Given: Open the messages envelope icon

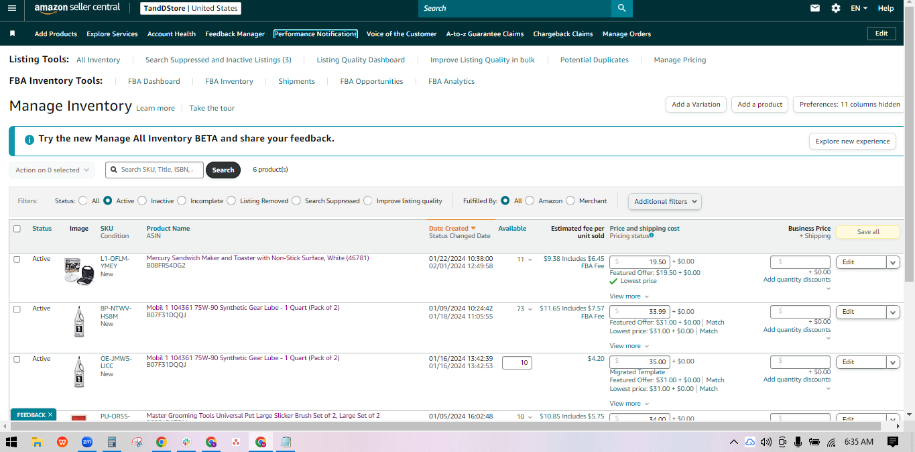Looking at the screenshot, I should point(815,8).
